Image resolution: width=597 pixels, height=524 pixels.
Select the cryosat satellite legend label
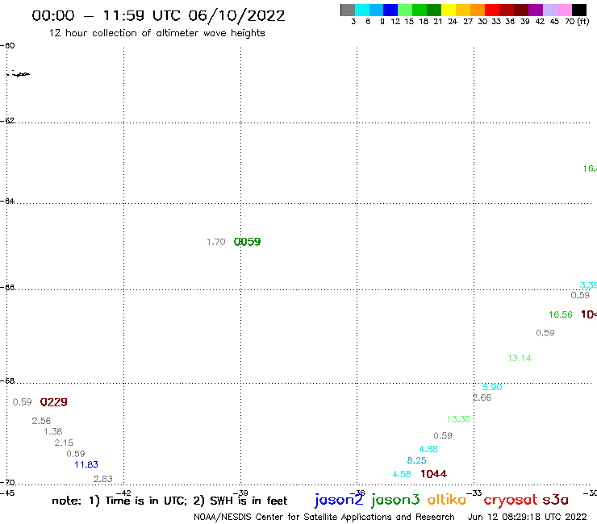[x=511, y=501]
